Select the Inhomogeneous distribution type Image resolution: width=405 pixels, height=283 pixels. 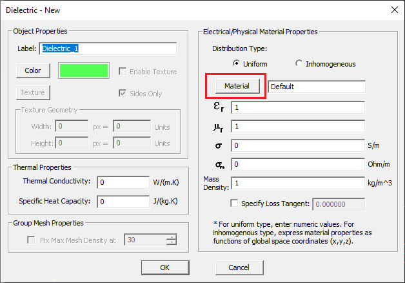click(x=299, y=64)
